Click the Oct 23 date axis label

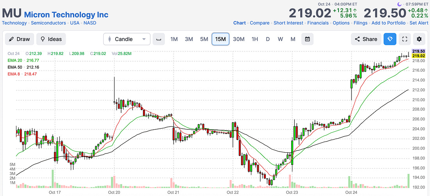(292, 192)
